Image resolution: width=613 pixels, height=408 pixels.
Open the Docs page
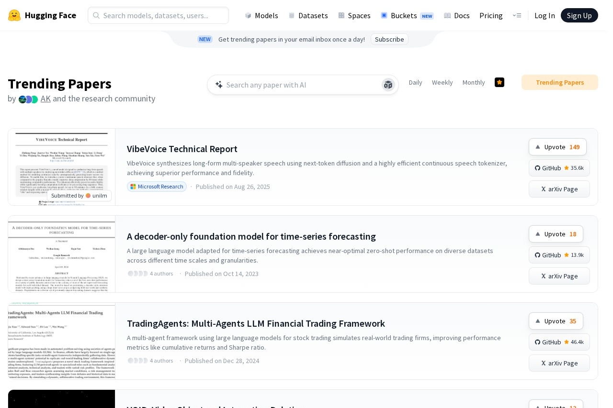tap(457, 15)
